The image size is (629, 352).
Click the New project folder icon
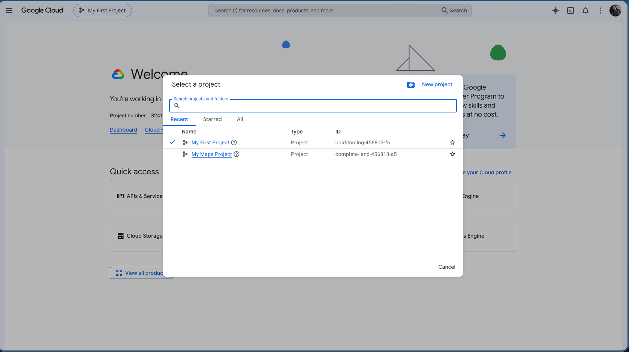click(411, 85)
